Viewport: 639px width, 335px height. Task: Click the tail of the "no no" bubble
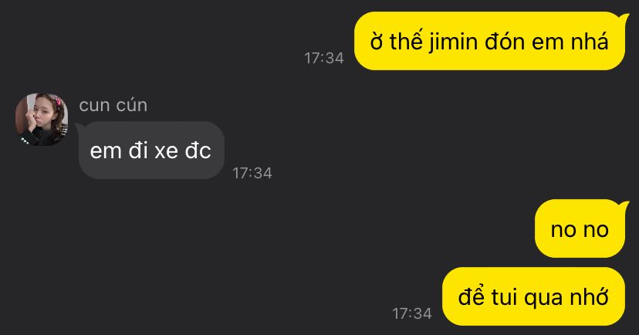pyautogui.click(x=624, y=205)
